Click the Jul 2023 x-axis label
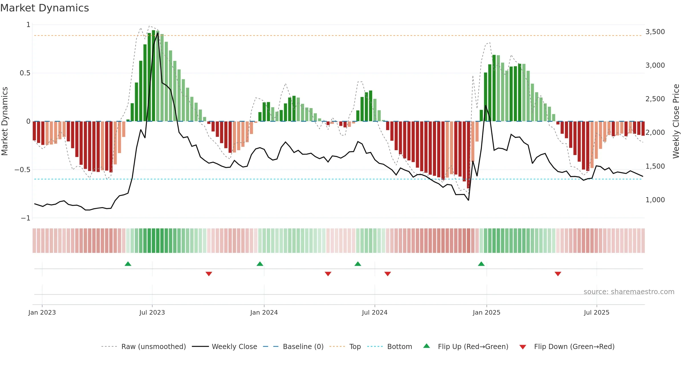 point(152,313)
